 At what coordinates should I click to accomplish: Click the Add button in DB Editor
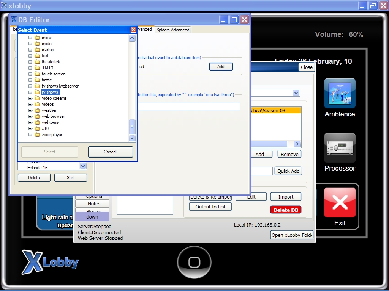(x=221, y=67)
